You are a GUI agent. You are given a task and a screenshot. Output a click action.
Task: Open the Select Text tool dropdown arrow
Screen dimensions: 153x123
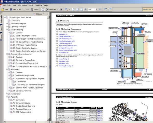(58, 9)
